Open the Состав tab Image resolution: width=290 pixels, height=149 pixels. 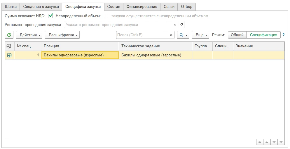[x=114, y=7]
